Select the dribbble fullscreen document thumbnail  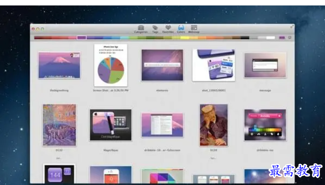[x=162, y=125]
